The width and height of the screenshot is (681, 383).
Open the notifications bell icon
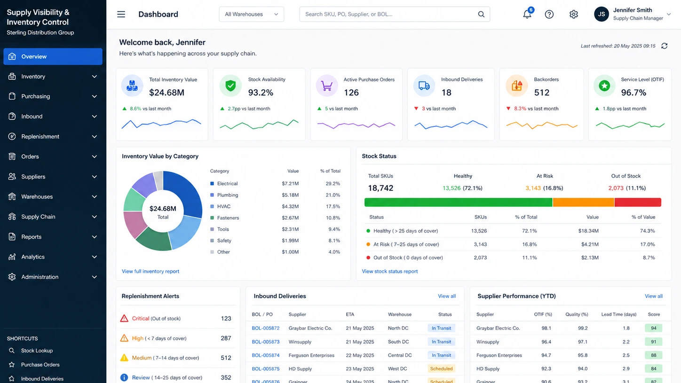click(527, 14)
